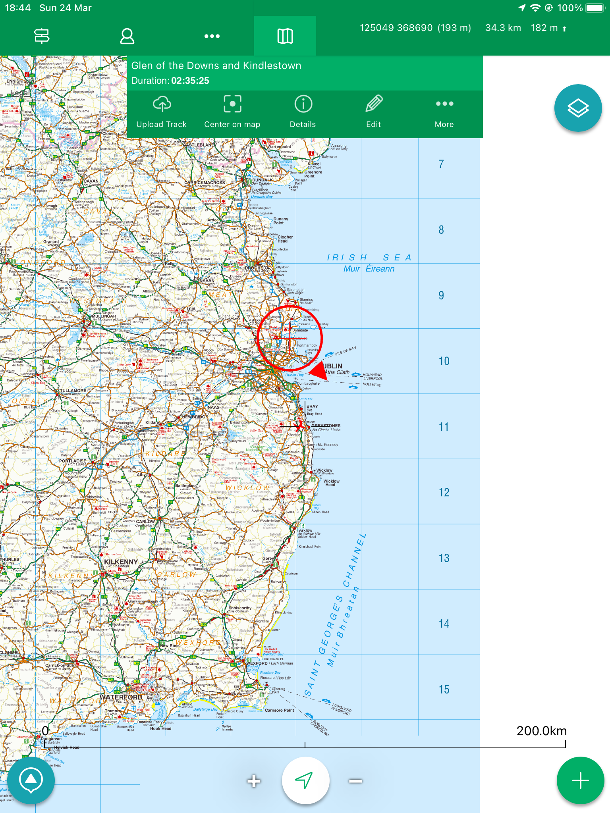
Task: Tap the 34.3 km distance readout
Action: click(x=503, y=28)
